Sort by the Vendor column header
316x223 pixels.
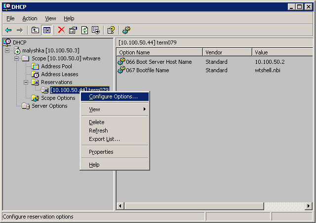click(x=227, y=52)
